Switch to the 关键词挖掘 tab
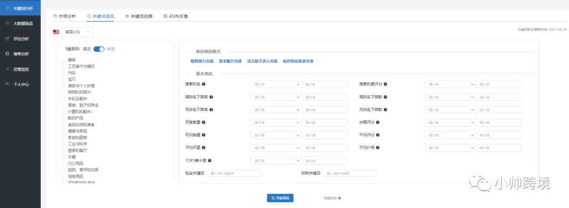 pos(139,16)
